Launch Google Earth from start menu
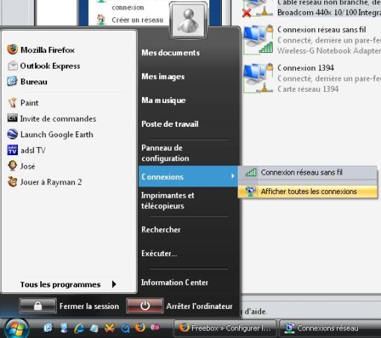 50,134
